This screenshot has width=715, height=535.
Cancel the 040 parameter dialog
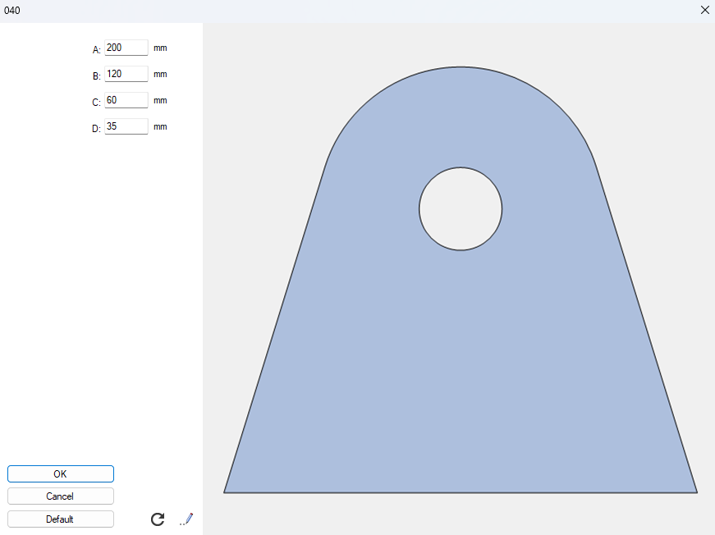point(60,496)
